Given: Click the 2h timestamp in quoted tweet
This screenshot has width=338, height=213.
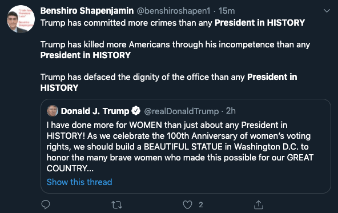Looking at the screenshot, I should pyautogui.click(x=231, y=111).
